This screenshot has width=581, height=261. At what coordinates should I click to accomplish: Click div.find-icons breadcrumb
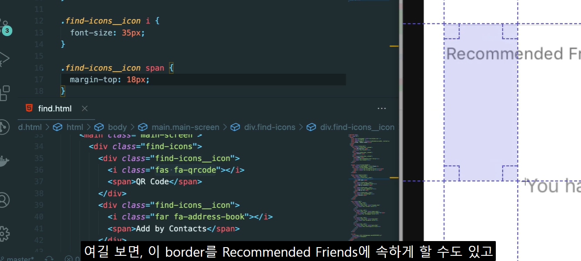pos(269,127)
